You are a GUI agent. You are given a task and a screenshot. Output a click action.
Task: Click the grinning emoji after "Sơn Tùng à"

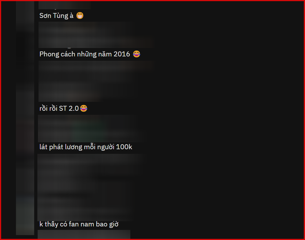click(x=80, y=15)
